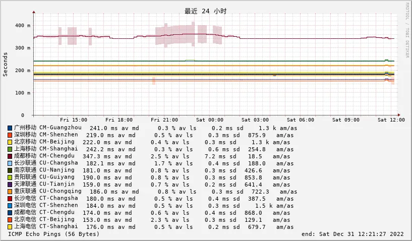The width and height of the screenshot is (412, 241).
Task: Click the ICMP Echo Pings footer text
Action: (x=54, y=234)
